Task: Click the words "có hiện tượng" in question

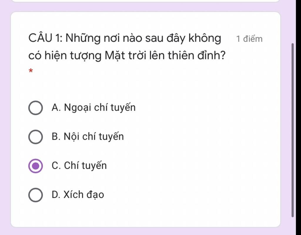Action: (x=65, y=56)
